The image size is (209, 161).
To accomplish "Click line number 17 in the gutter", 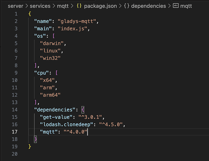I will [15, 132].
